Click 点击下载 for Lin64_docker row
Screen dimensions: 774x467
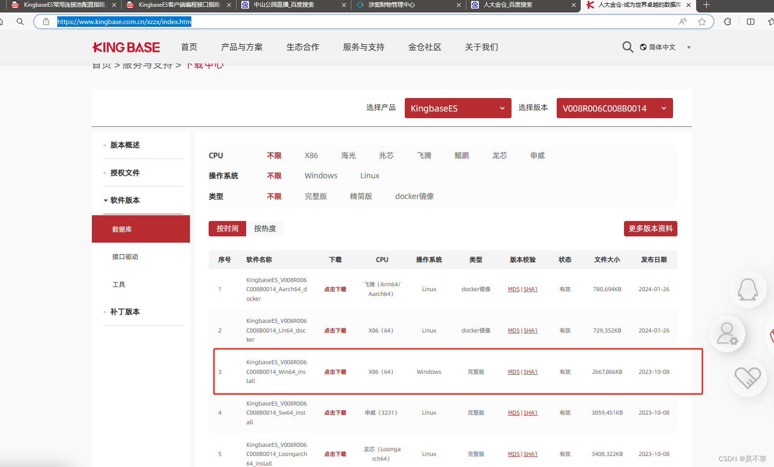335,331
